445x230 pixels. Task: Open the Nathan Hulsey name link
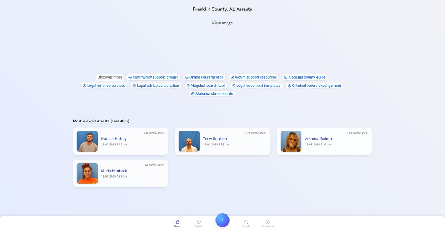(114, 139)
